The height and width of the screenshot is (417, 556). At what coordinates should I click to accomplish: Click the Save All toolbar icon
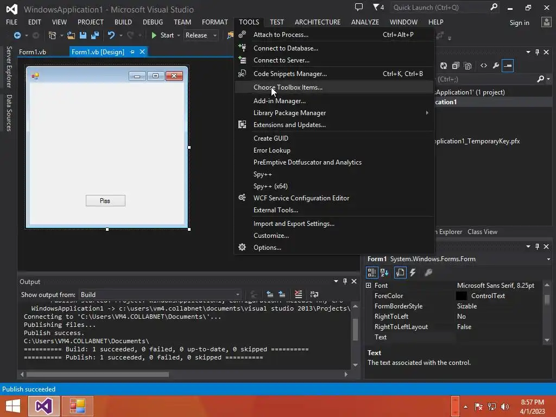[x=94, y=35]
